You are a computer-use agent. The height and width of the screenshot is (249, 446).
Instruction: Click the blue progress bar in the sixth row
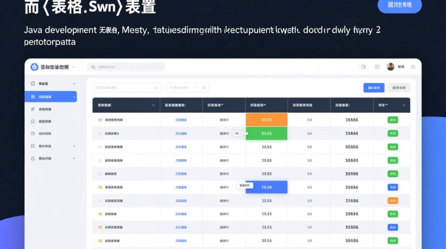(x=266, y=187)
